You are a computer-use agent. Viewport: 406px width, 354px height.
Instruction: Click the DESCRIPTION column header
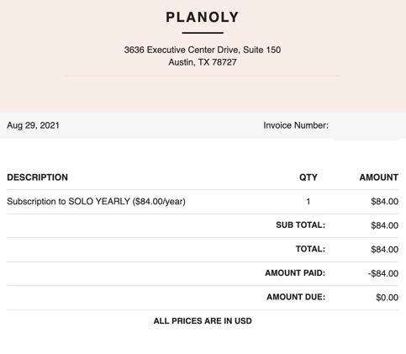click(x=37, y=177)
